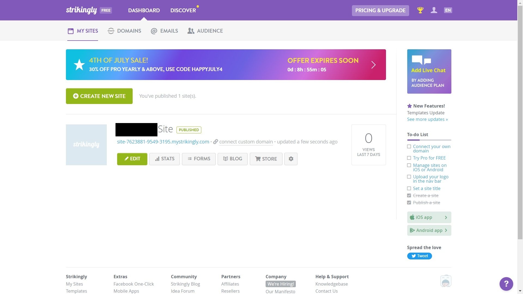523x294 pixels.
Task: Open Affiliates footer link
Action: tap(230, 284)
